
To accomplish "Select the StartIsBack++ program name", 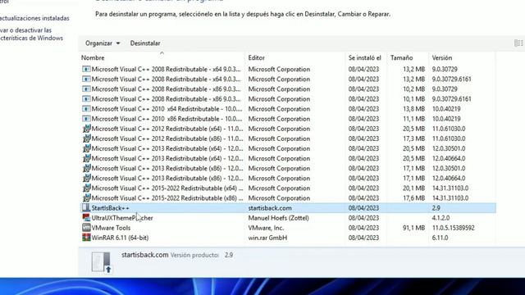I will point(110,208).
